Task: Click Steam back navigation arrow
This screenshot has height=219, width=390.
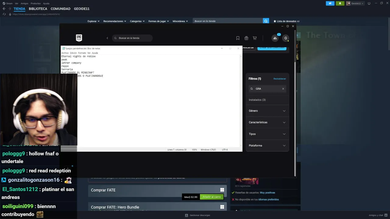Action: [4, 9]
